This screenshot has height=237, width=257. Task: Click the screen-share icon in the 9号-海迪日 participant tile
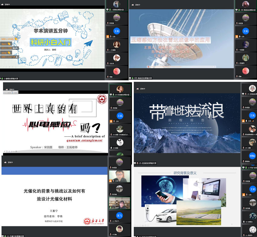tap(236, 10)
